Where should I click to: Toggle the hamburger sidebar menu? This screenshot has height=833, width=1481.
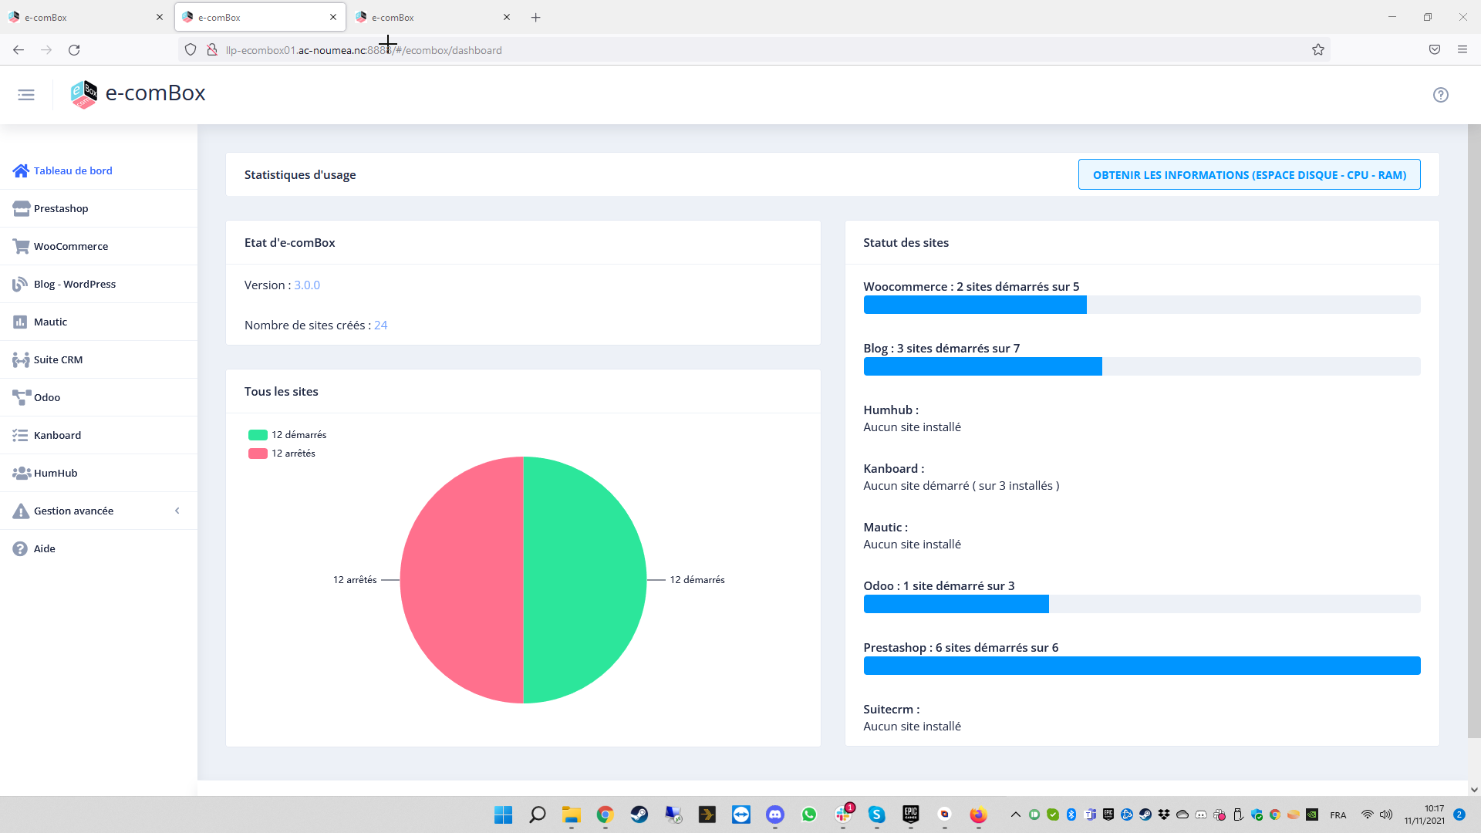click(26, 95)
